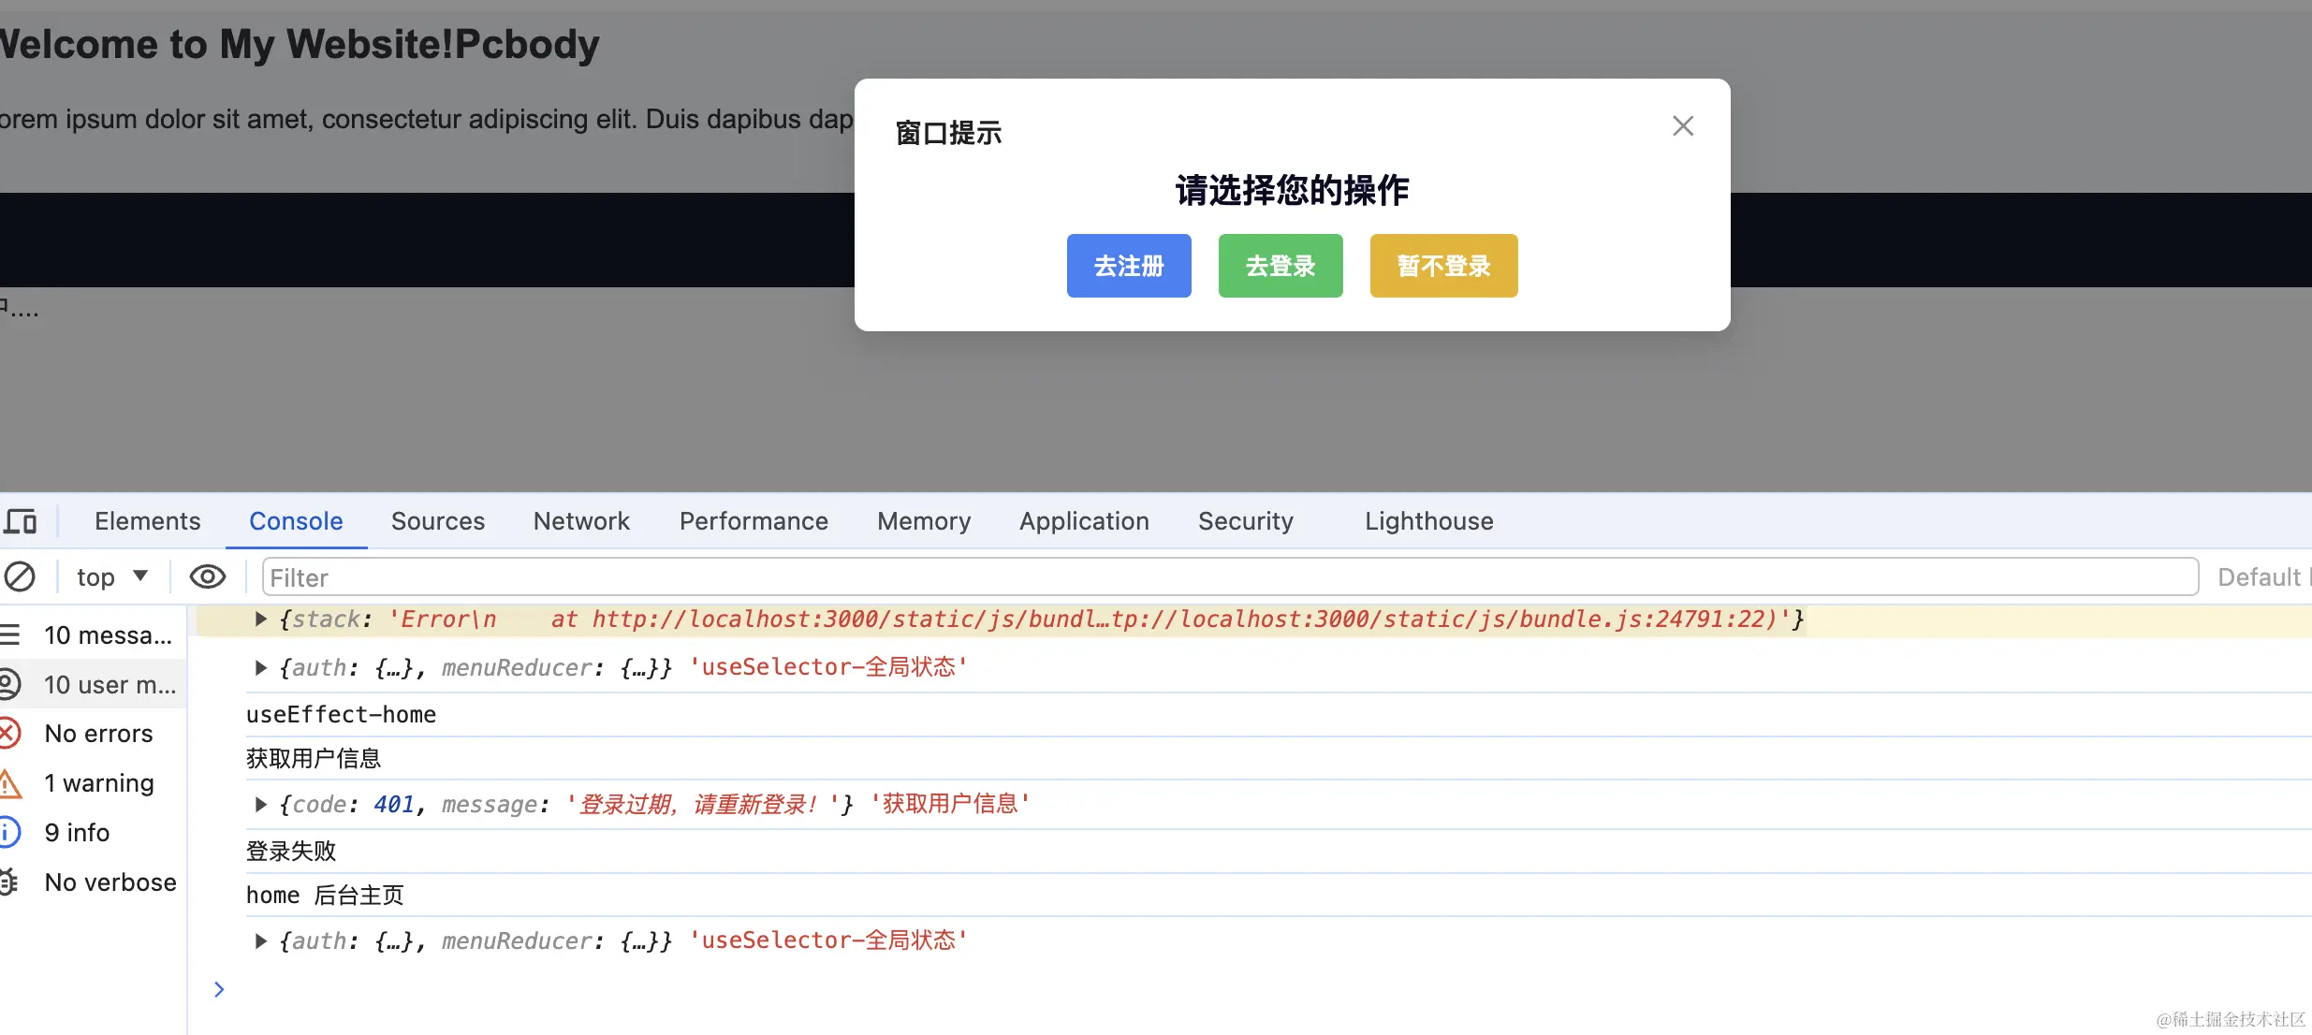Click the clear console icon
The height and width of the screenshot is (1035, 2312).
(20, 576)
